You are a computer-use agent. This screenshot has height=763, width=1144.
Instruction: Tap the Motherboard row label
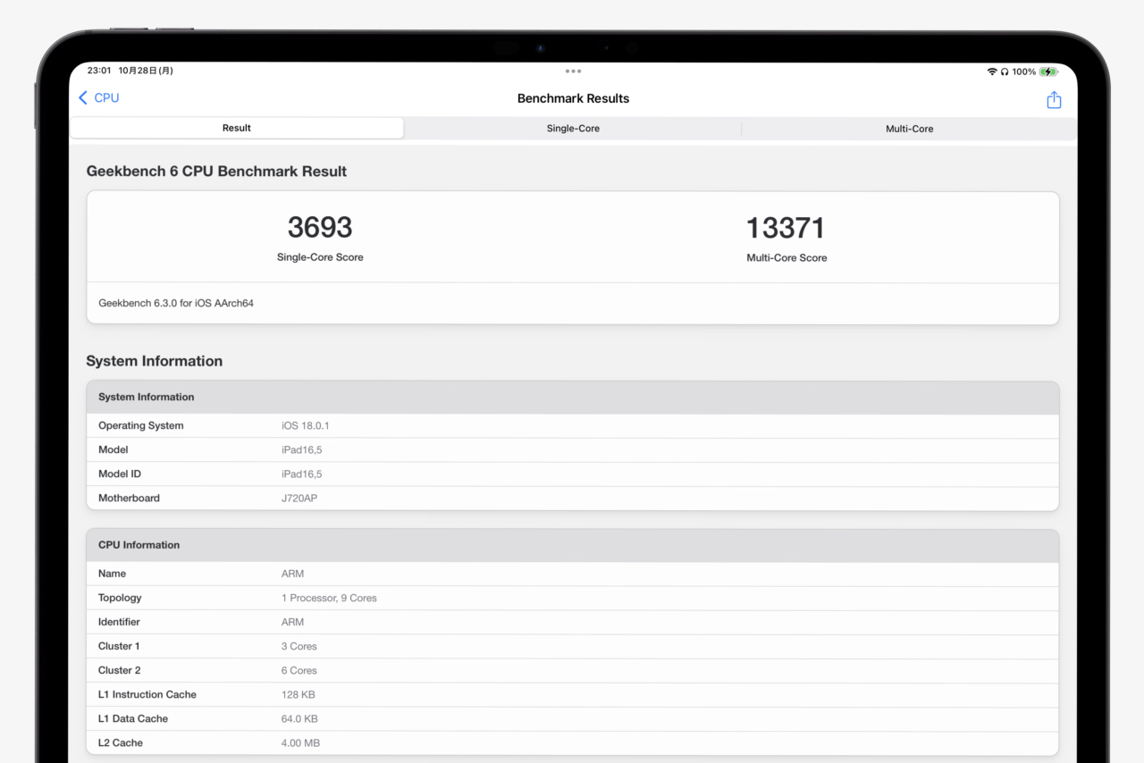coord(129,499)
